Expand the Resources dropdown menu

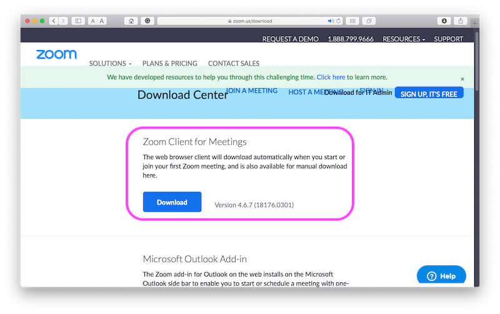[x=404, y=39]
